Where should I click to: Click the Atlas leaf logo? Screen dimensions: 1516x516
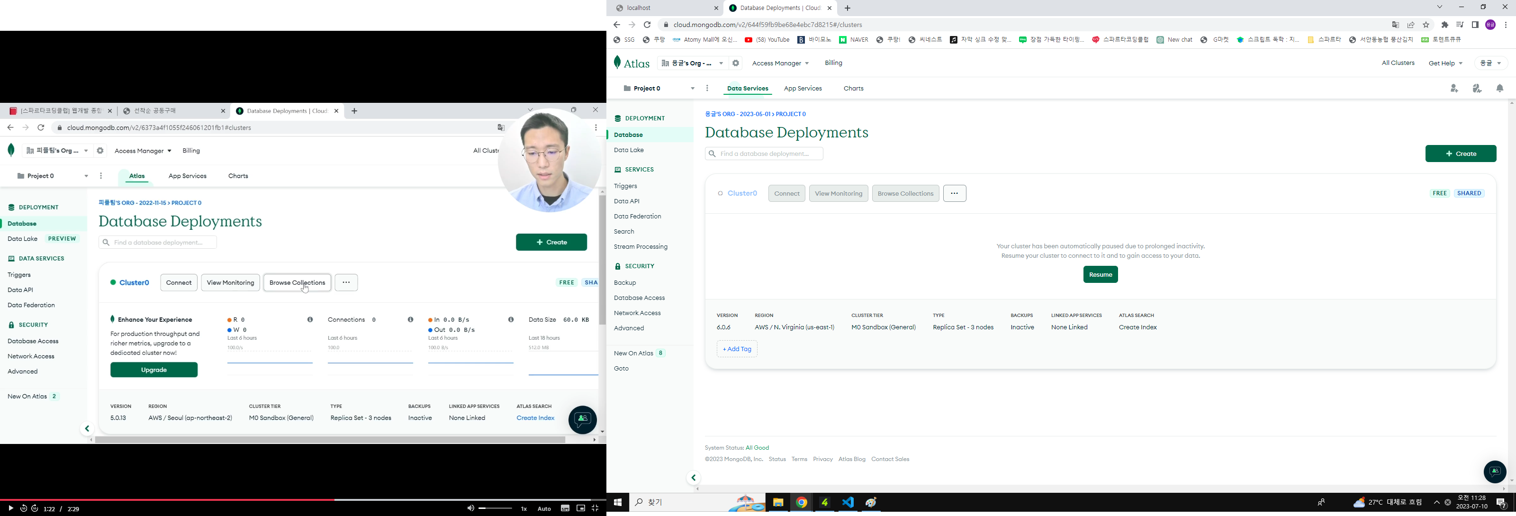coord(631,63)
